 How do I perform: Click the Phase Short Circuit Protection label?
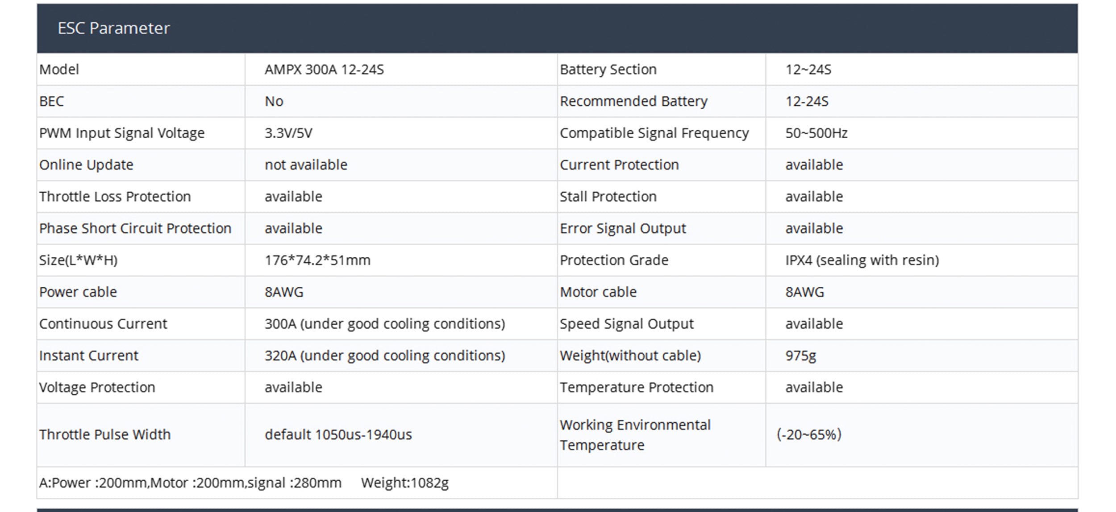(x=135, y=228)
